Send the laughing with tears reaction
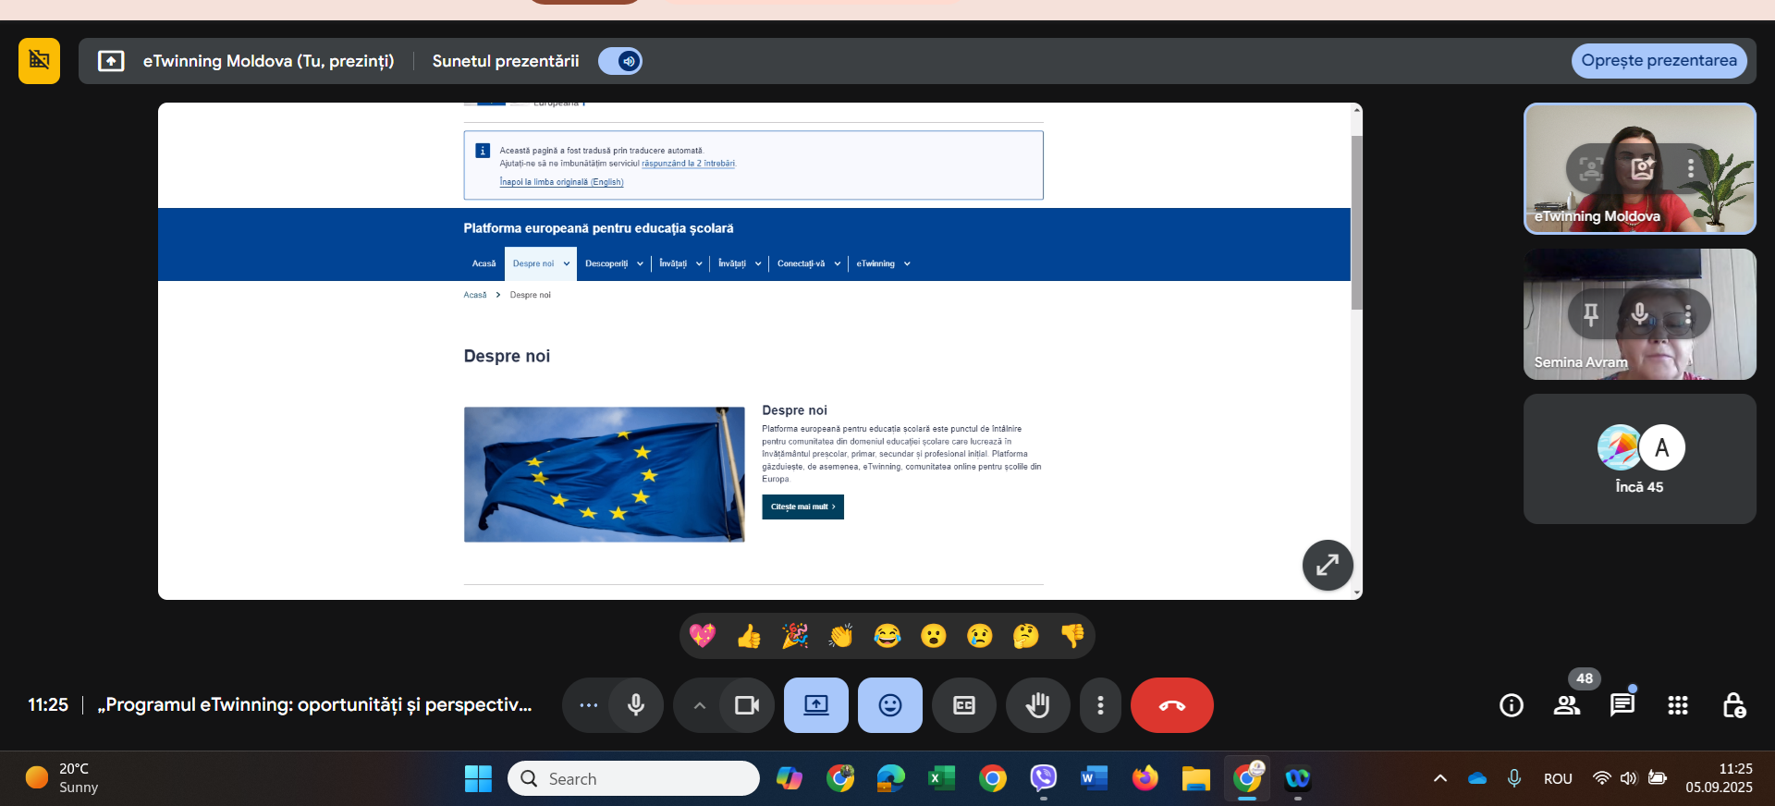This screenshot has height=806, width=1775. 887,636
